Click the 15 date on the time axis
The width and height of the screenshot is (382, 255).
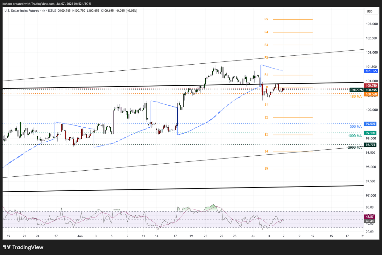coord(331,236)
